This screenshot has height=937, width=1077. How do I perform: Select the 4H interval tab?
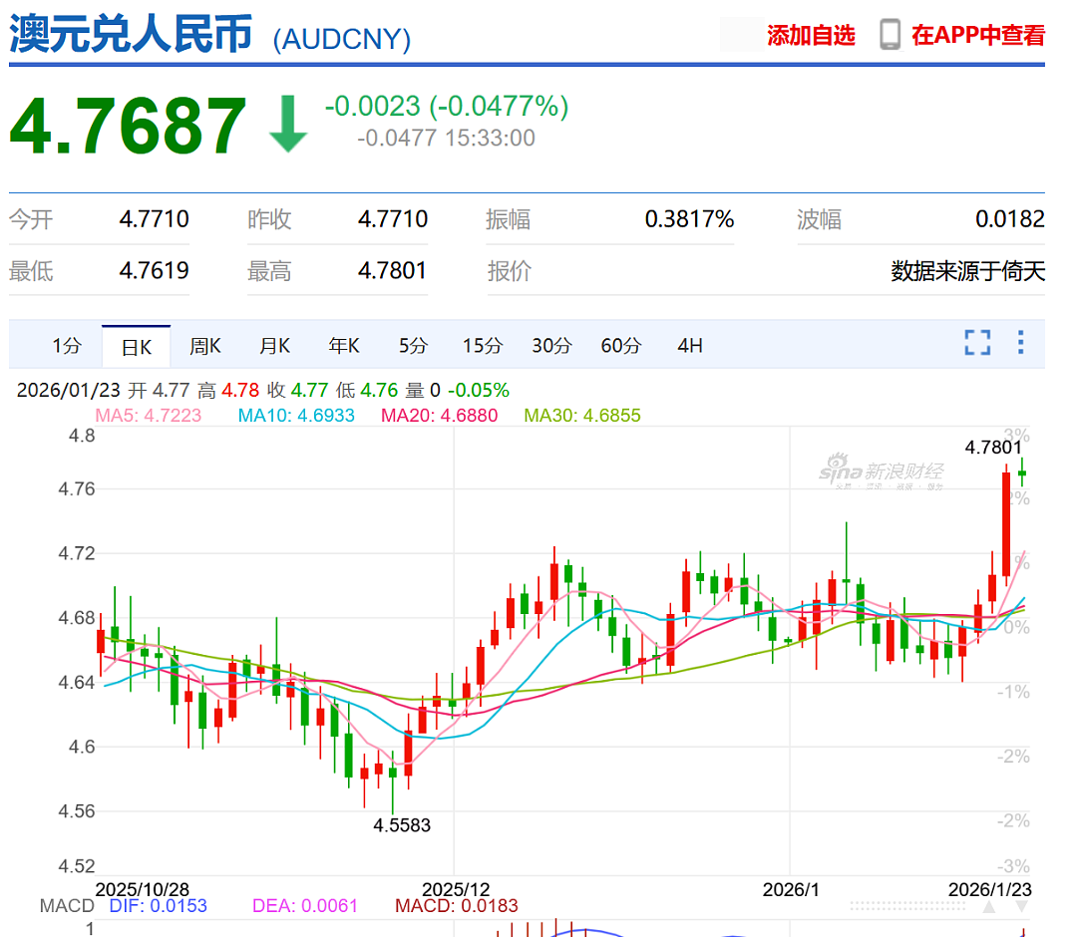pyautogui.click(x=690, y=345)
